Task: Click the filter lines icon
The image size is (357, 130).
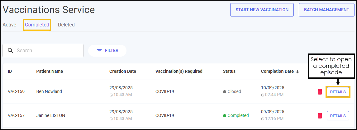Action: pyautogui.click(x=99, y=50)
